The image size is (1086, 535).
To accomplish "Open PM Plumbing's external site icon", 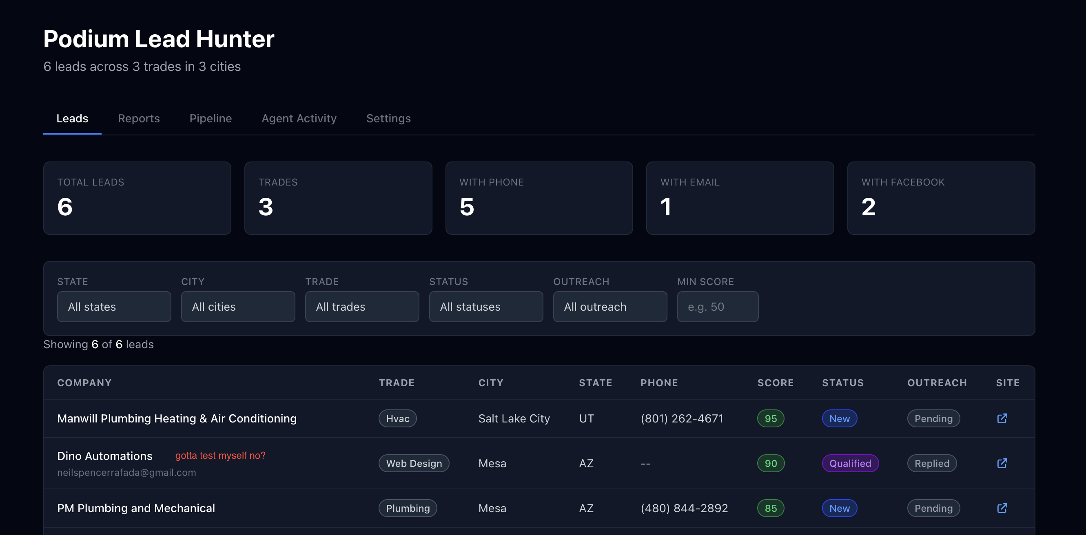I will point(1002,508).
